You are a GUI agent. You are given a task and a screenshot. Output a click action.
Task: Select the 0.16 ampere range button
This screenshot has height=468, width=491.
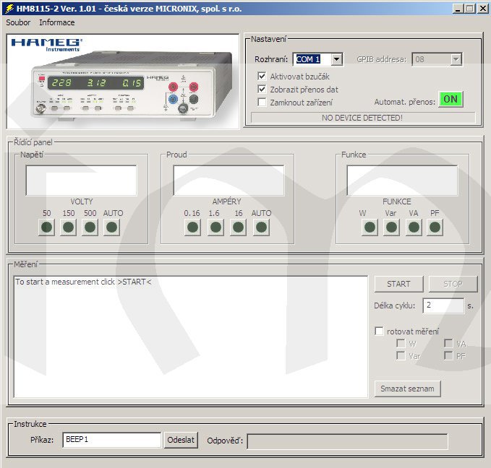click(x=192, y=227)
